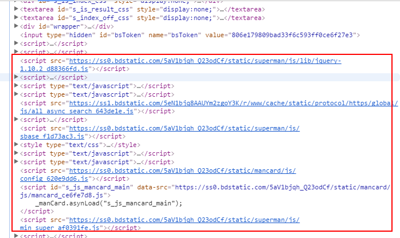Click the standalone closing </script> tag line
This screenshot has width=400, height=238.
[x=37, y=211]
